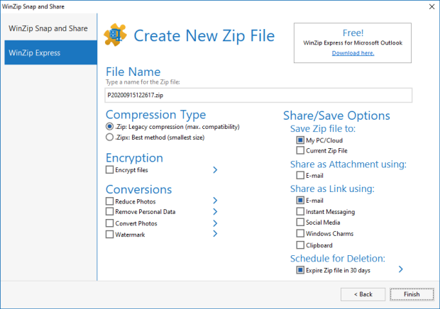Check the Windows Charms option

tap(300, 233)
